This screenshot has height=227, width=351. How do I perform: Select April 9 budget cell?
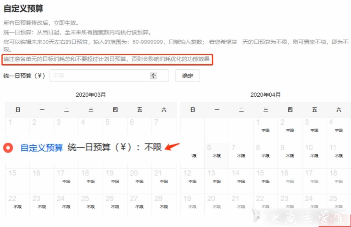tap(290, 156)
